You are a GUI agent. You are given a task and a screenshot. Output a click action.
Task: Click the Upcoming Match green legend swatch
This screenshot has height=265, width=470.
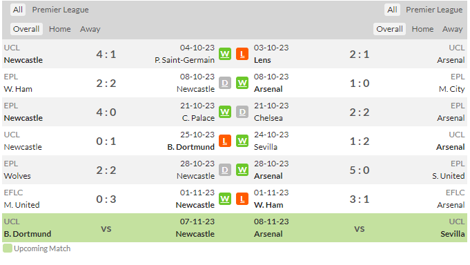coord(8,248)
